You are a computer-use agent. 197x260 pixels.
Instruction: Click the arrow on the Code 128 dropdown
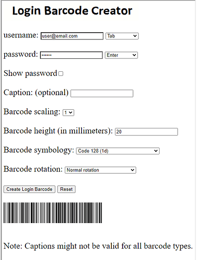[x=156, y=151]
